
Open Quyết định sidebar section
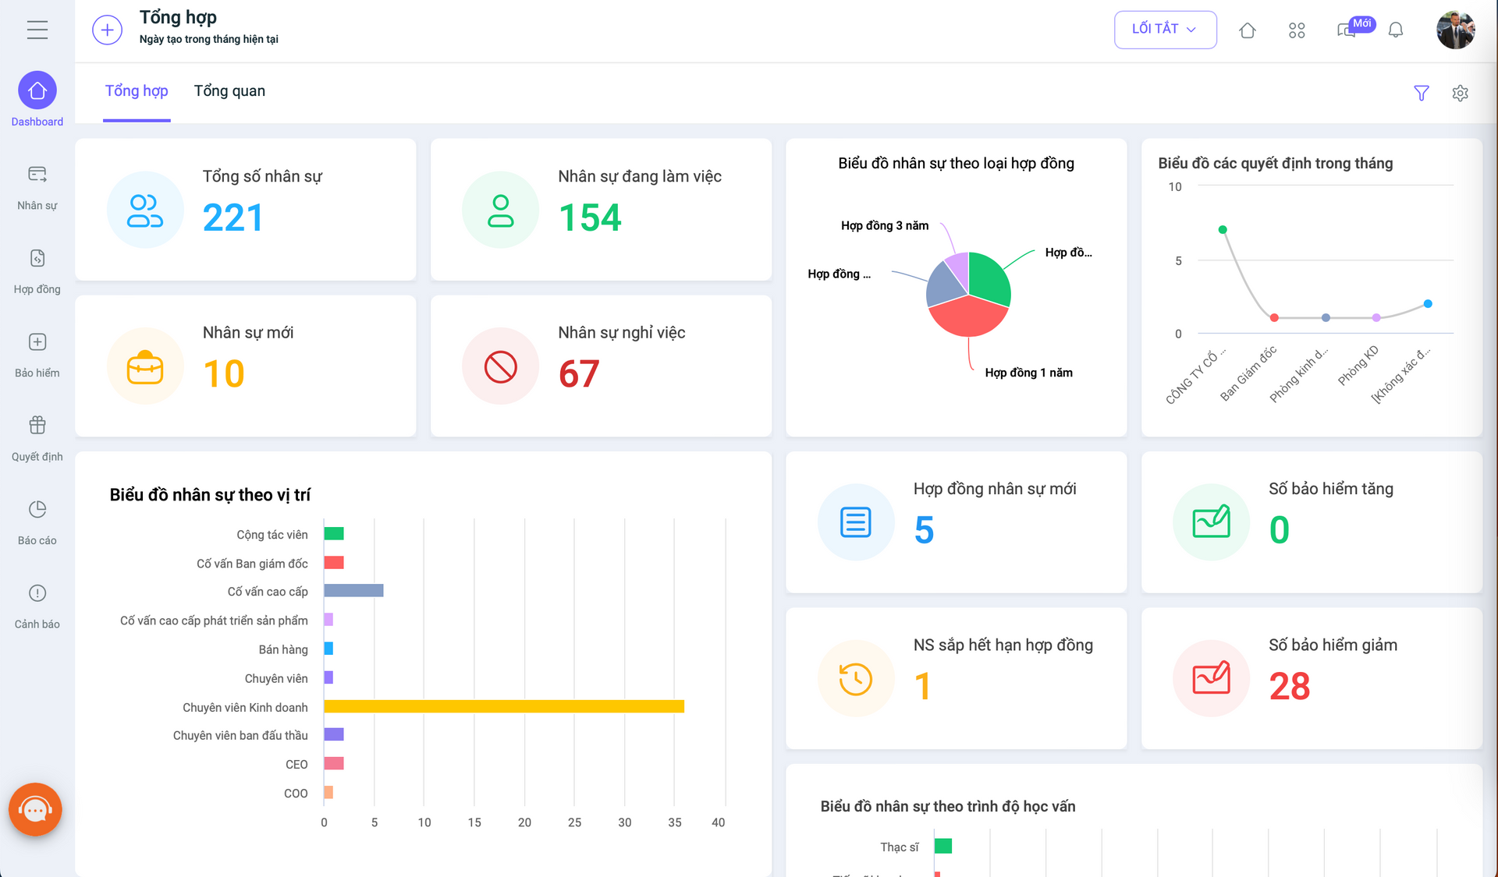(37, 439)
